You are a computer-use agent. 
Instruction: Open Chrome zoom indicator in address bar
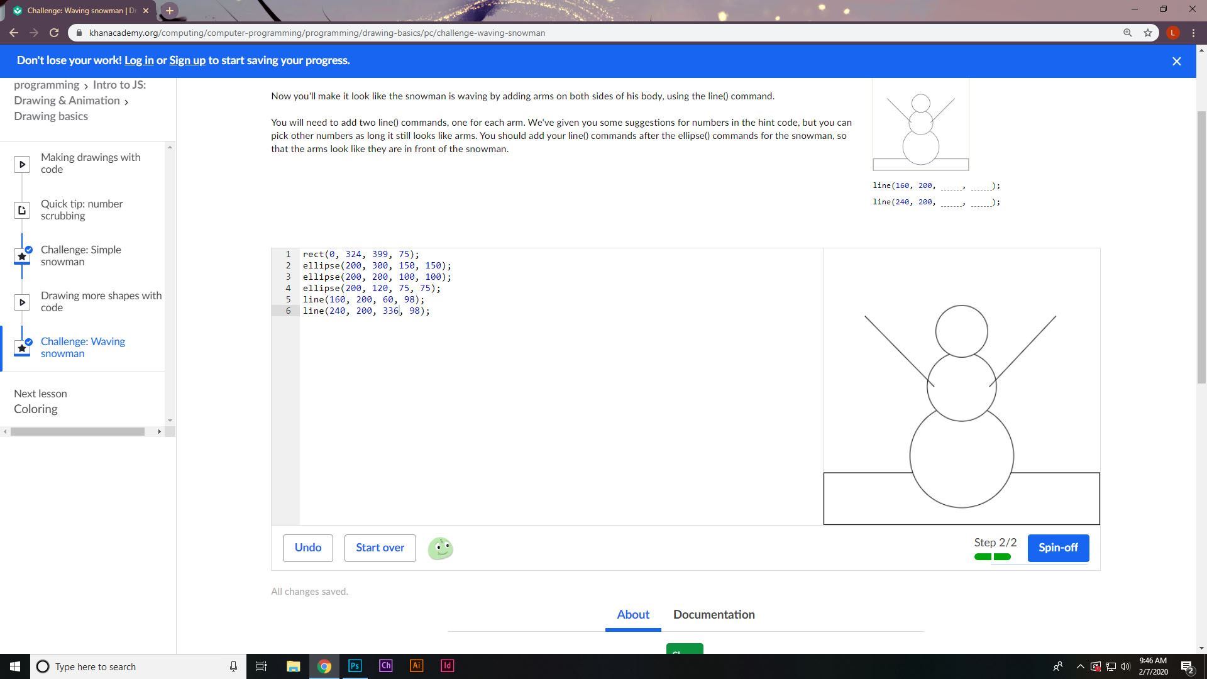tap(1128, 33)
